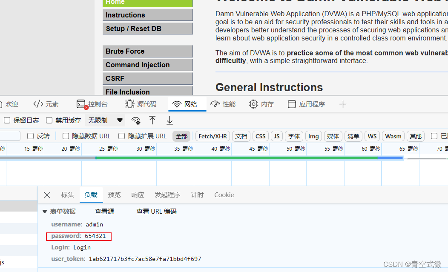Open the Performance tool tab
Image resolution: width=448 pixels, height=272 pixels.
coord(223,104)
